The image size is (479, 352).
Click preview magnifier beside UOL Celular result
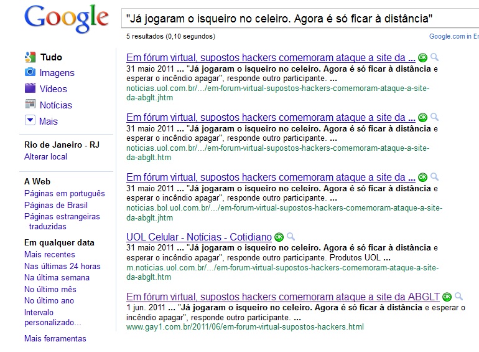click(x=291, y=236)
